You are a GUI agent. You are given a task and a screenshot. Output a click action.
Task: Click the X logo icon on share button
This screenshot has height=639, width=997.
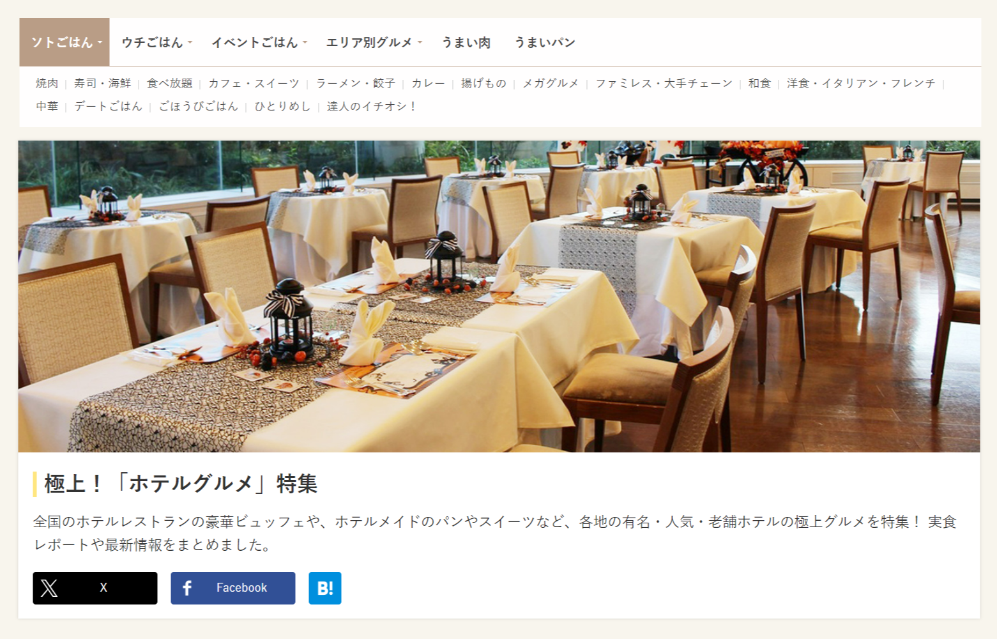pos(49,588)
